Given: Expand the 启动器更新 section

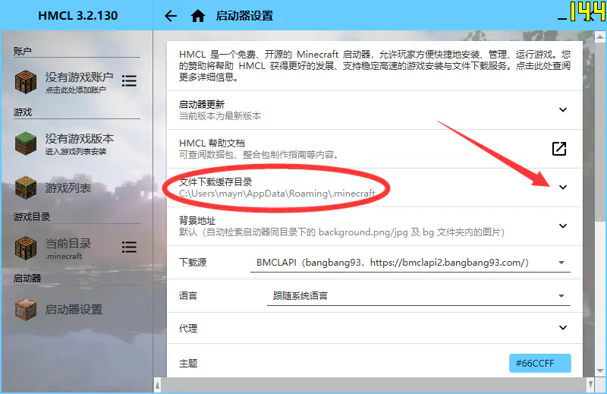Looking at the screenshot, I should pyautogui.click(x=563, y=110).
